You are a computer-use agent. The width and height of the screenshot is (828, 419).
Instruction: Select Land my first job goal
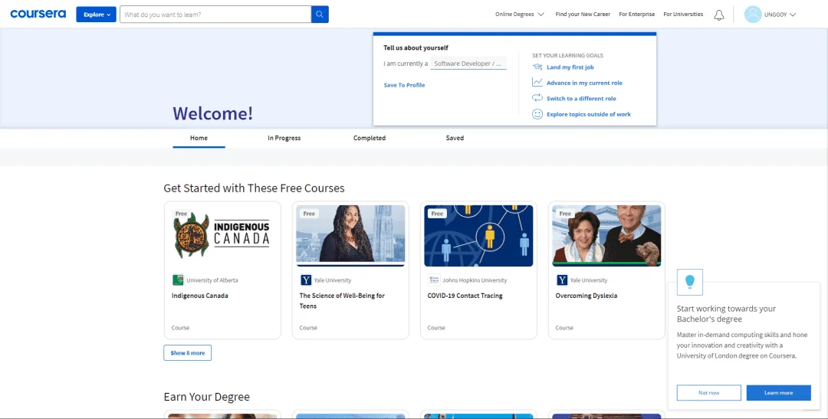(570, 67)
